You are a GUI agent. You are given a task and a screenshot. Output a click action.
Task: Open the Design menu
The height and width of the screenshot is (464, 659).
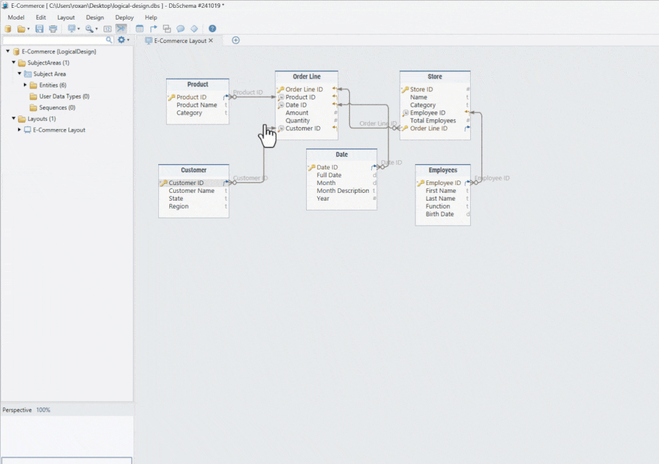tap(95, 17)
